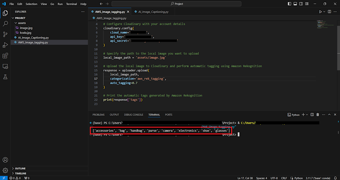Create a new terminal with plus
340x180 pixels.
(x=303, y=115)
